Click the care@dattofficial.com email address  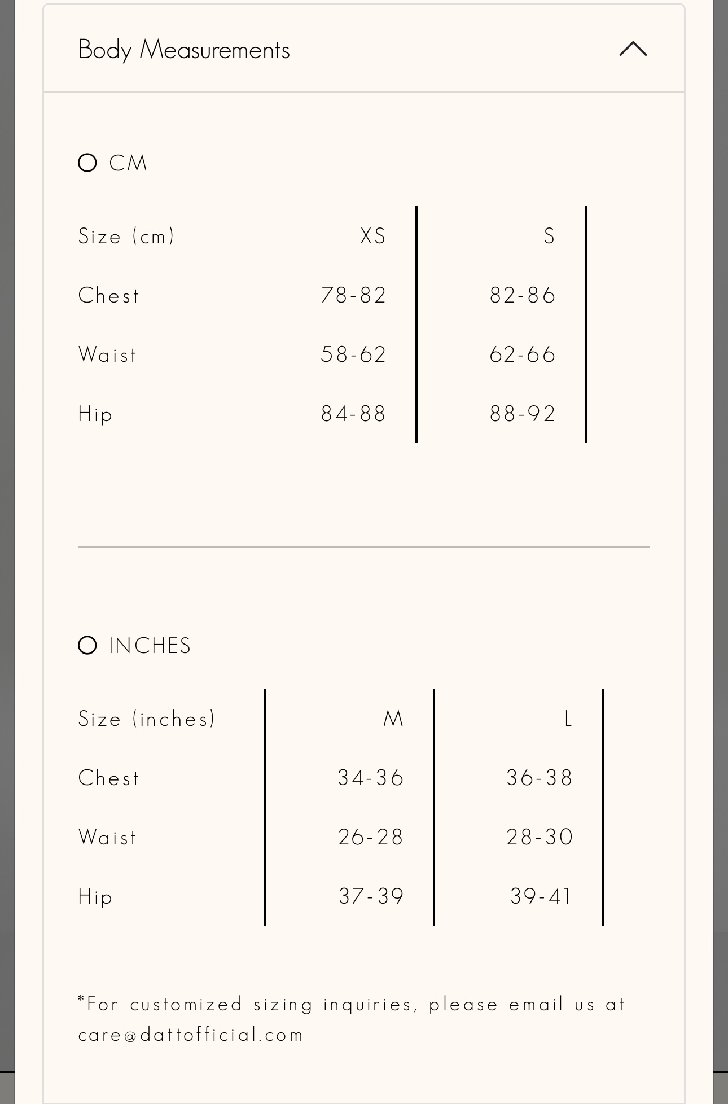click(x=191, y=1035)
